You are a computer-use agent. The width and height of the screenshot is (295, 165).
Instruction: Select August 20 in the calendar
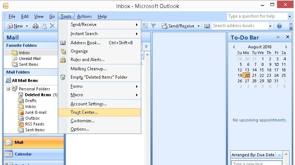247,75
